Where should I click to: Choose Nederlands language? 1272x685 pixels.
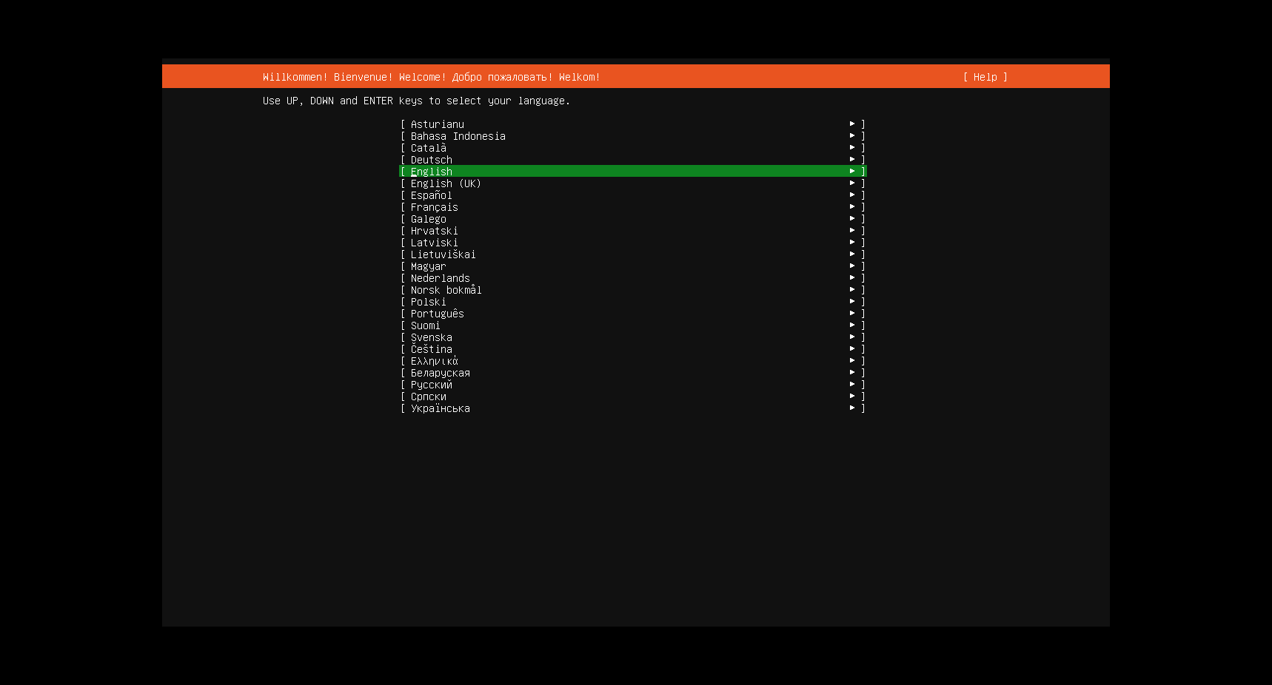633,278
